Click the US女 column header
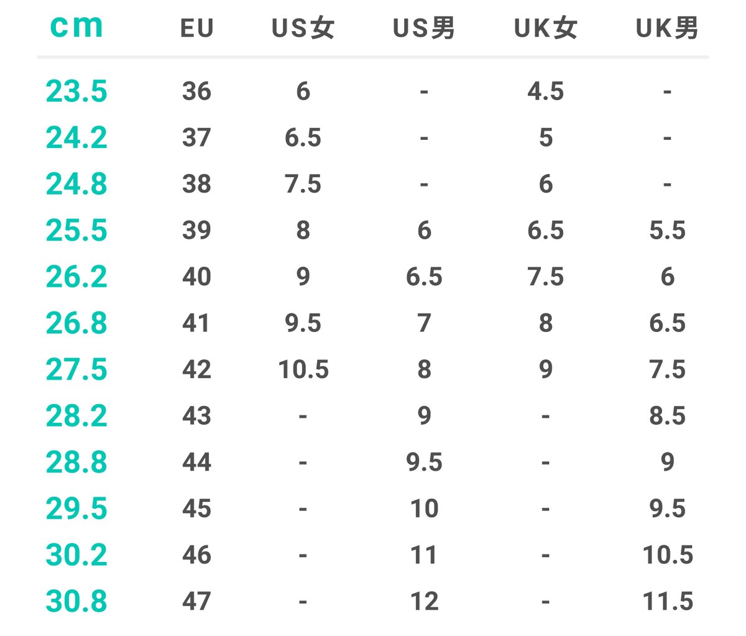The height and width of the screenshot is (636, 746). (303, 29)
